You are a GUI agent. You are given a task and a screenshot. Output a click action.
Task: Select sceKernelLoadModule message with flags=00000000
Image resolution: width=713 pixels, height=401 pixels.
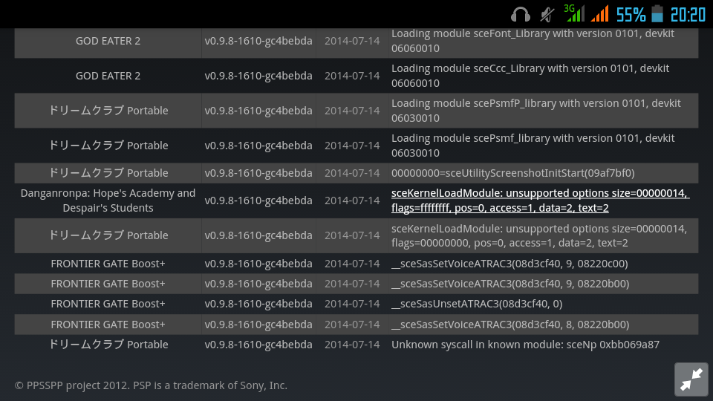[539, 235]
